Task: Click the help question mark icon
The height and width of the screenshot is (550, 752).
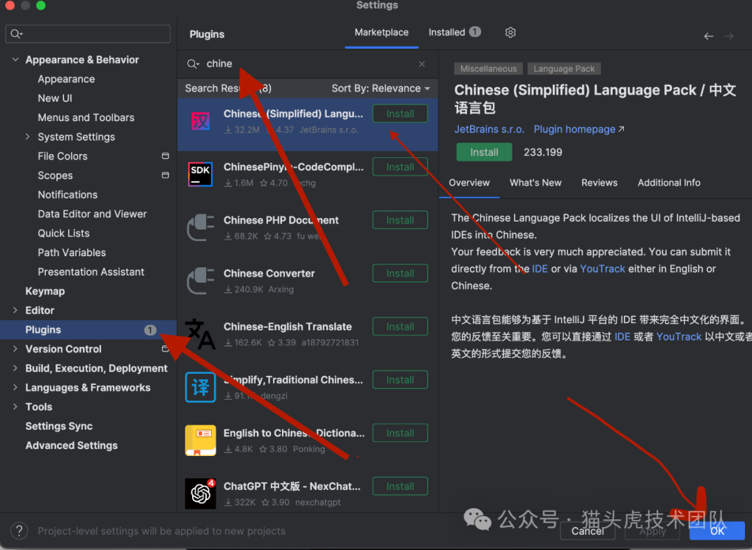Action: 19,531
